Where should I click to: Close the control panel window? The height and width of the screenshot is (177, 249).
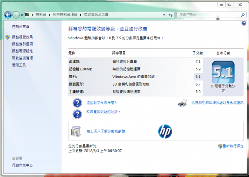(240, 5)
